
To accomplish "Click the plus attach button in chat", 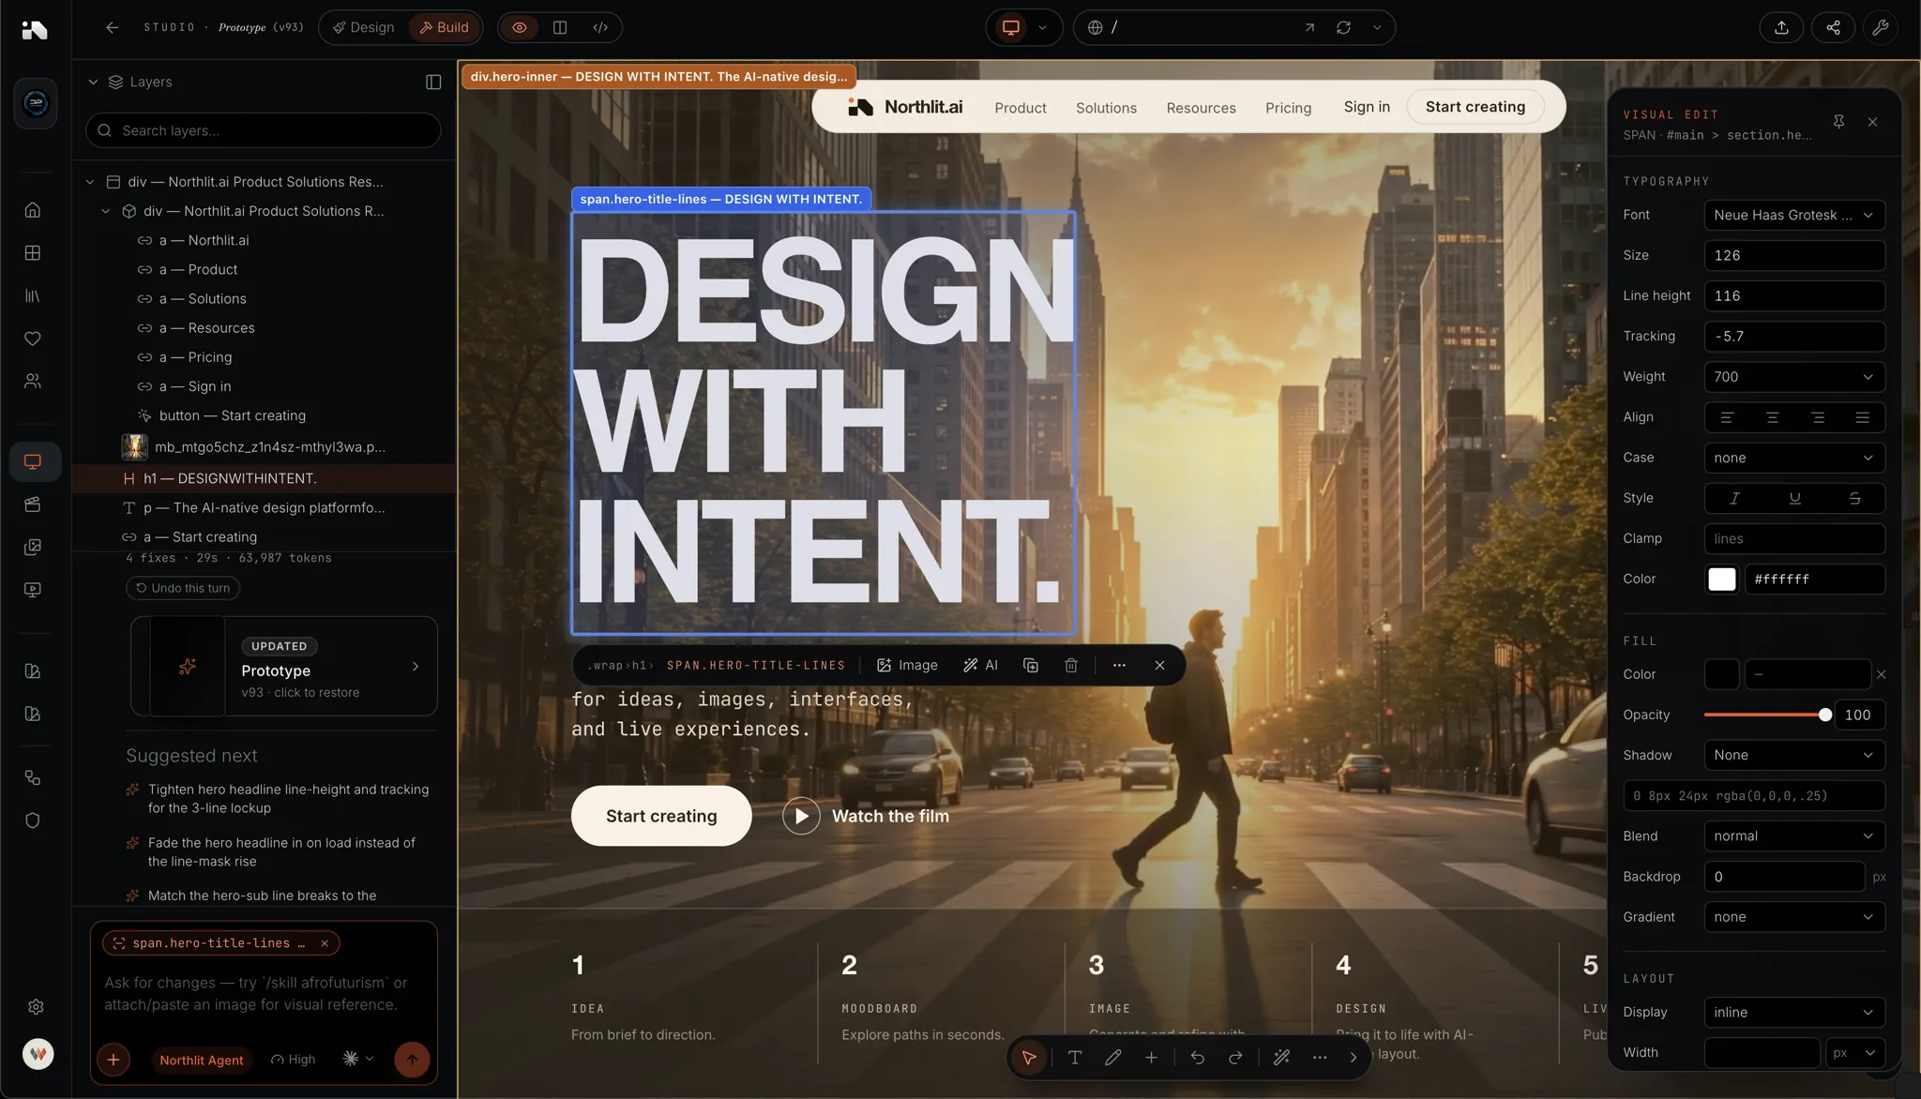I will pyautogui.click(x=113, y=1060).
